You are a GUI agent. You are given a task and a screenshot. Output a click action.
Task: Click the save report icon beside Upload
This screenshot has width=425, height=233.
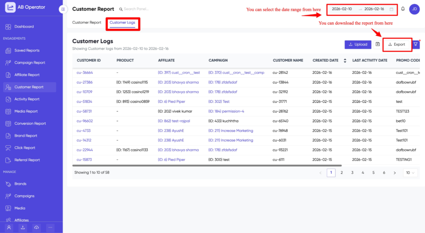[378, 44]
